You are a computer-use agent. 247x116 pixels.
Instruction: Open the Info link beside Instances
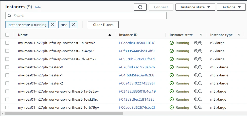38,7
